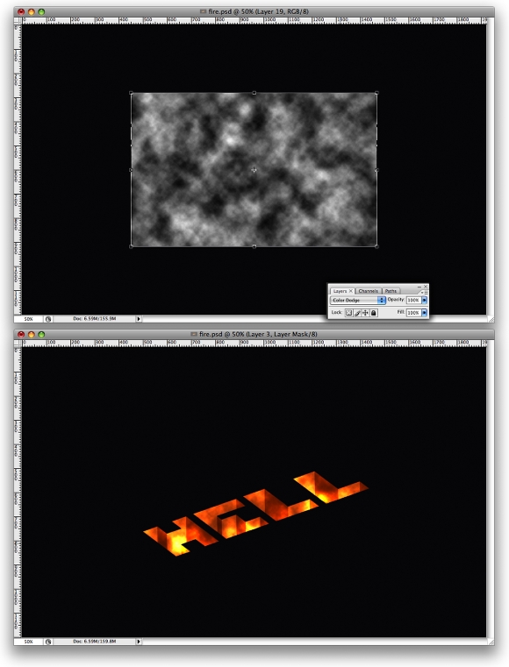
Task: Click the transform center reference point
Action: tap(254, 170)
